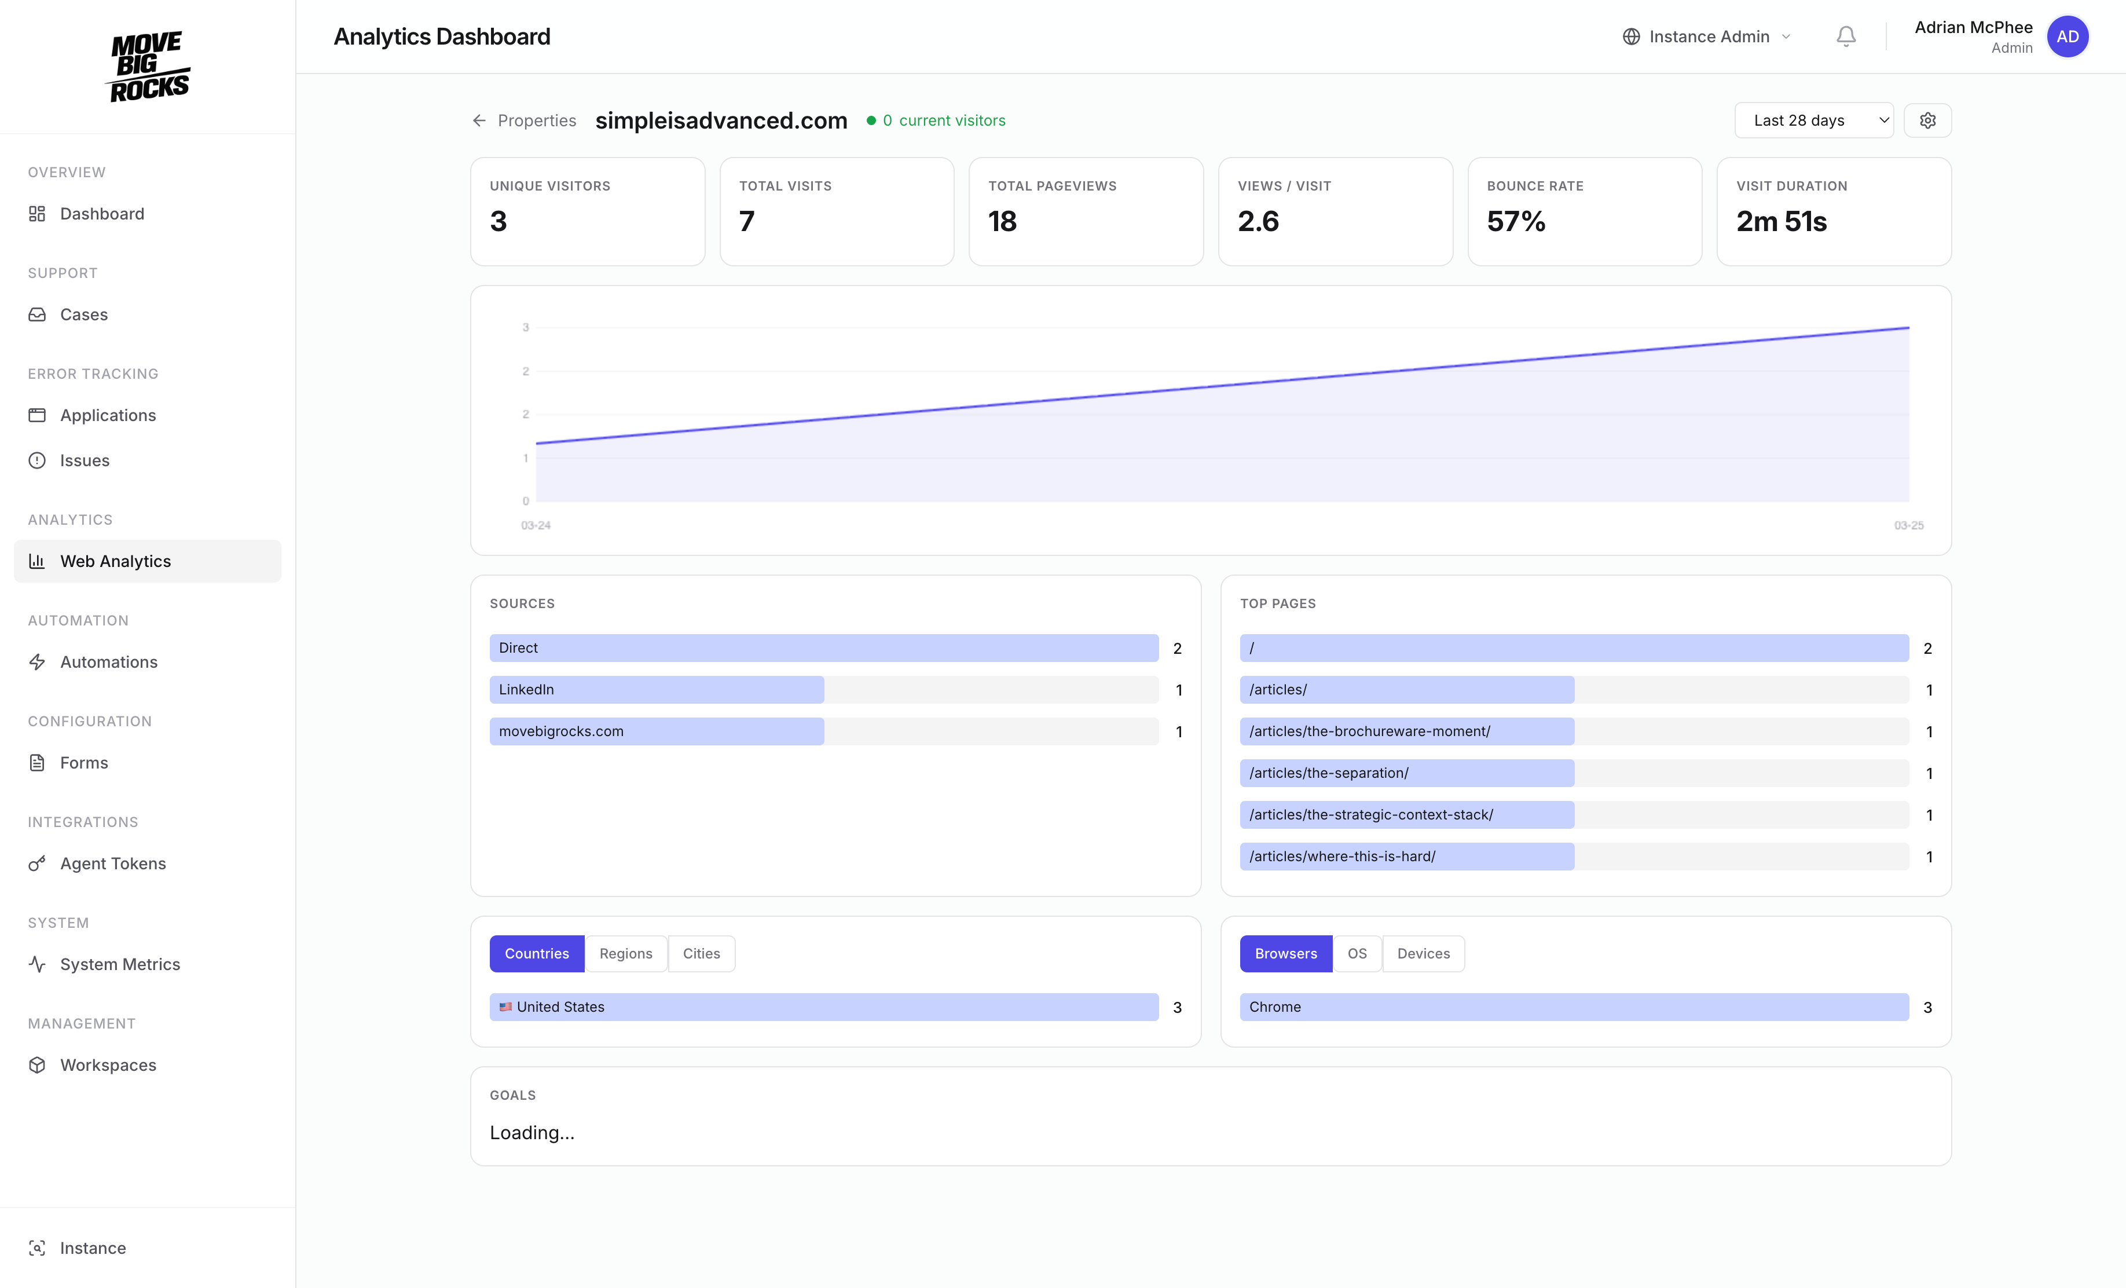2126x1288 pixels.
Task: Click the notification bell icon
Action: 1846,36
